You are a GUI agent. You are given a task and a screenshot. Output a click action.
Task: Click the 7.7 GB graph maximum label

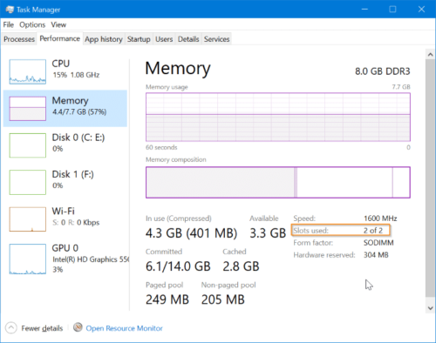[x=401, y=87]
